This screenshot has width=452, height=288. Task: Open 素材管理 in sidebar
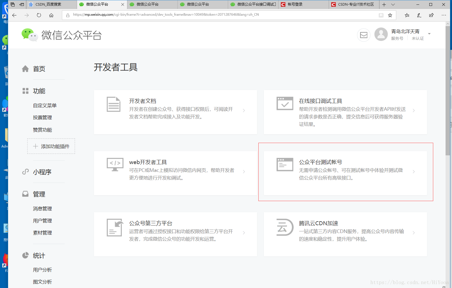tap(43, 233)
